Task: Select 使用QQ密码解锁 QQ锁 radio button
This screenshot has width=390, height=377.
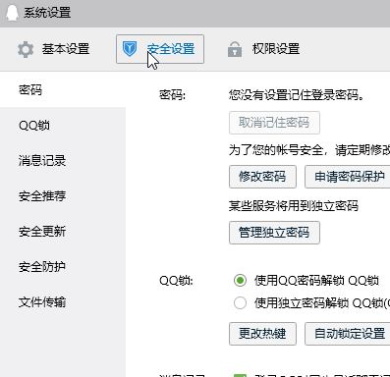Action: coord(240,281)
